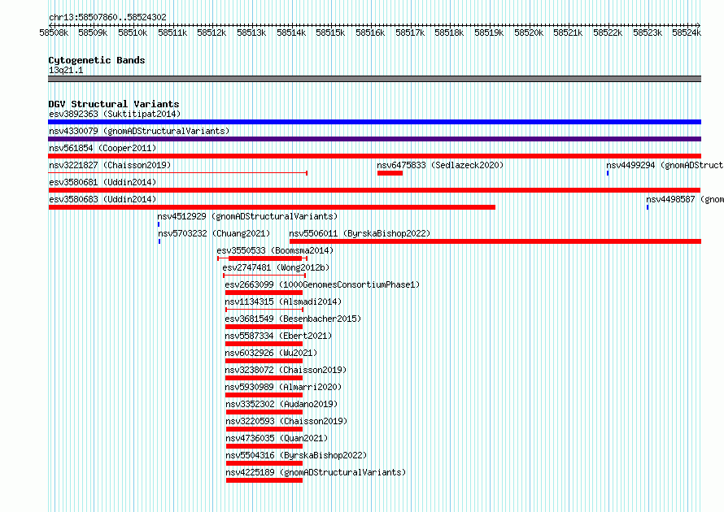This screenshot has height=512, width=724.
Task: Click the 58508k ruler tick label
Action: (54, 33)
